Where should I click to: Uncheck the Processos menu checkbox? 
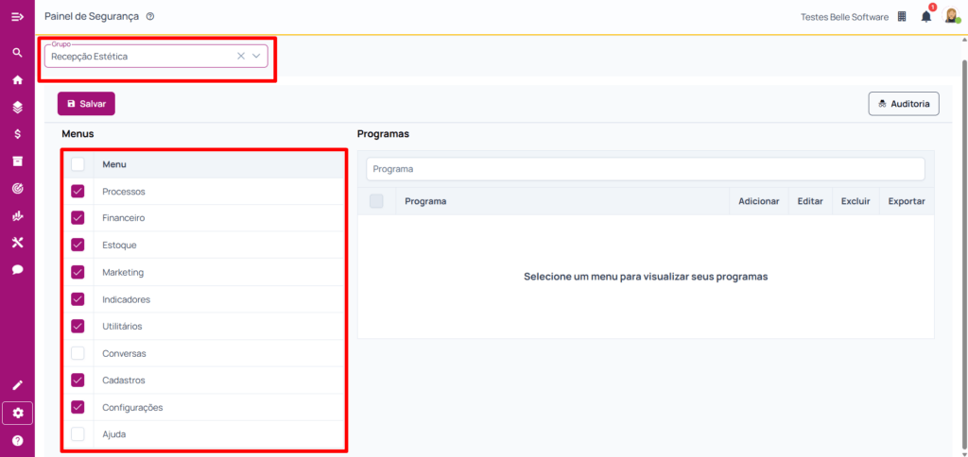coord(78,192)
